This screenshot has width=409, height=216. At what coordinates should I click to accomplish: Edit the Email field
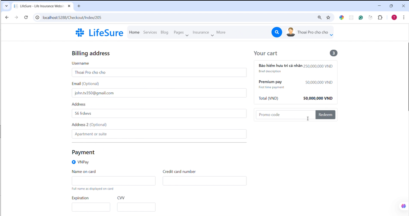click(159, 93)
